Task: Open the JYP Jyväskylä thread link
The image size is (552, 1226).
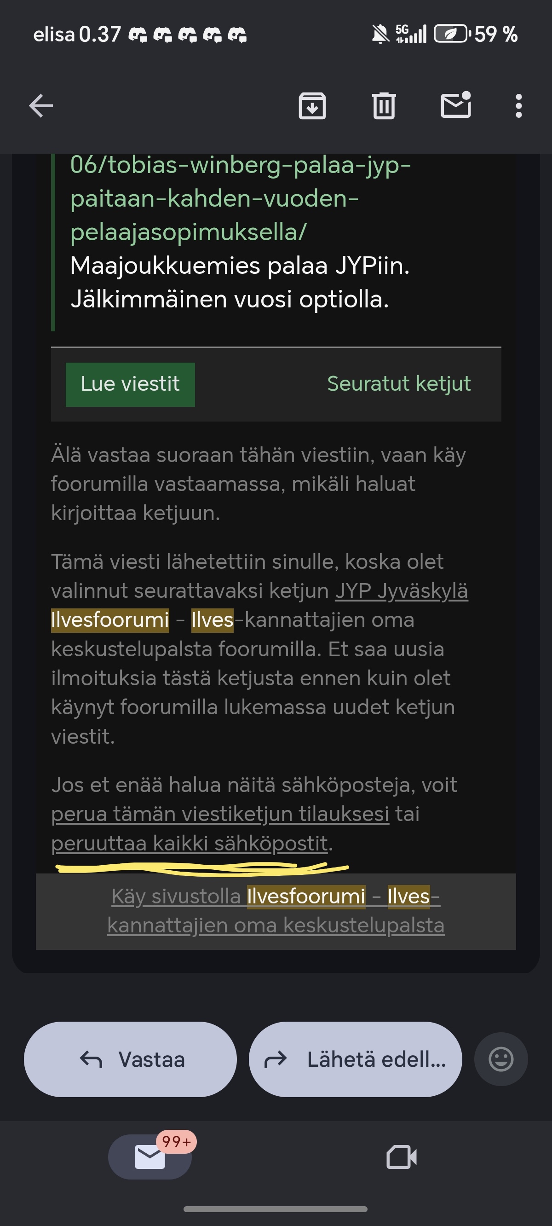Action: [x=402, y=591]
